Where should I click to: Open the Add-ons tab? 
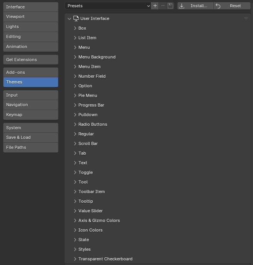pos(31,72)
